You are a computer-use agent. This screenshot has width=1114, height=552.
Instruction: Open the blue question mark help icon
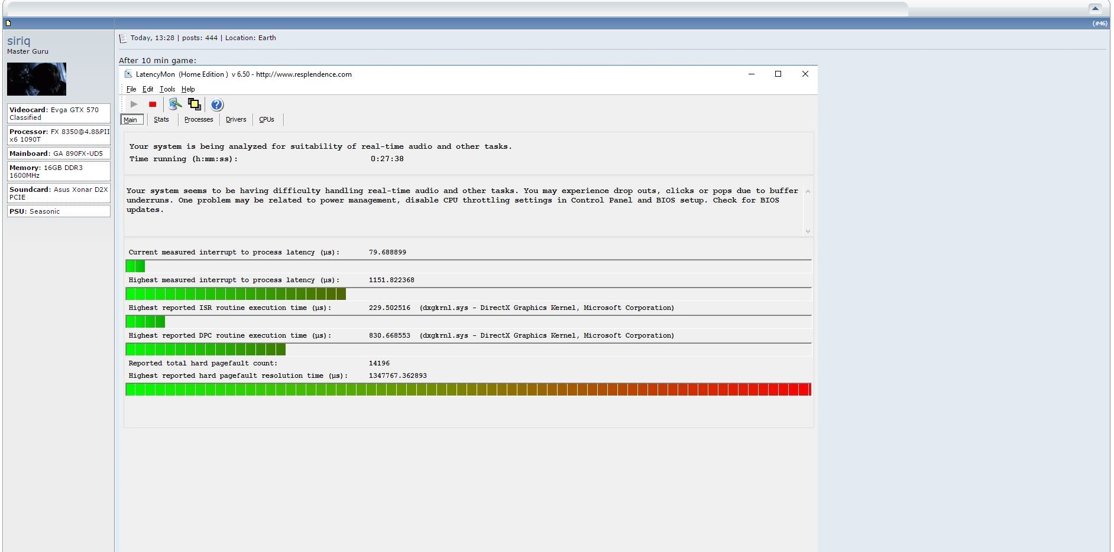tap(217, 104)
